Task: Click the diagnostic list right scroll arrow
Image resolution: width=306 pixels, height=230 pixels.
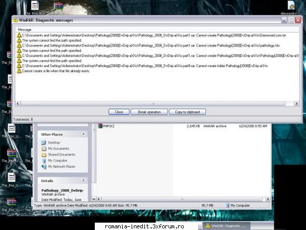Action: coord(297,103)
